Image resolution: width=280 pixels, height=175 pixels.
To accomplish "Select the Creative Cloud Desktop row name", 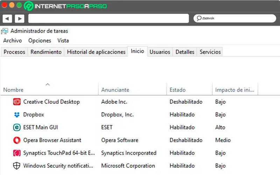I will tap(51, 102).
